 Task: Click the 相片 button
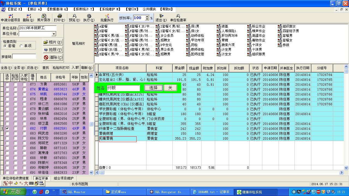pos(53,42)
